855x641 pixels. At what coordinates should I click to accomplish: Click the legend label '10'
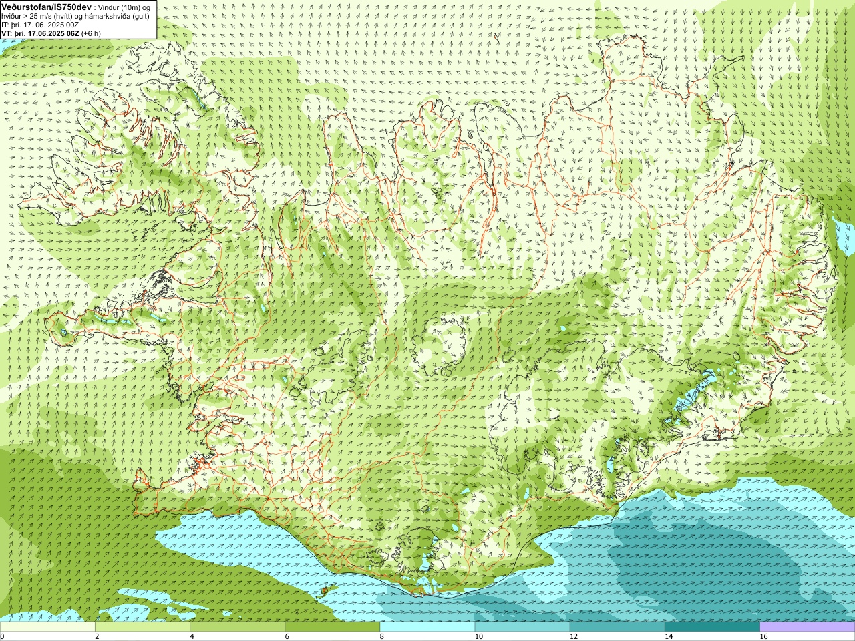478,636
